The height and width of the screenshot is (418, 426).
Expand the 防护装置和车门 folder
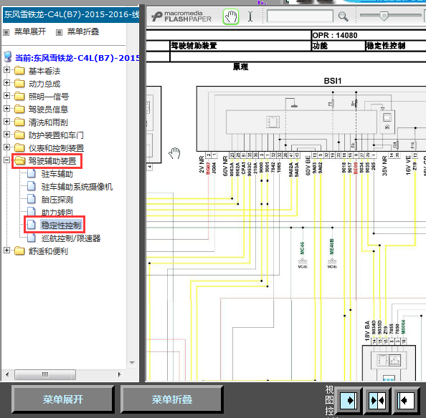tap(6, 134)
